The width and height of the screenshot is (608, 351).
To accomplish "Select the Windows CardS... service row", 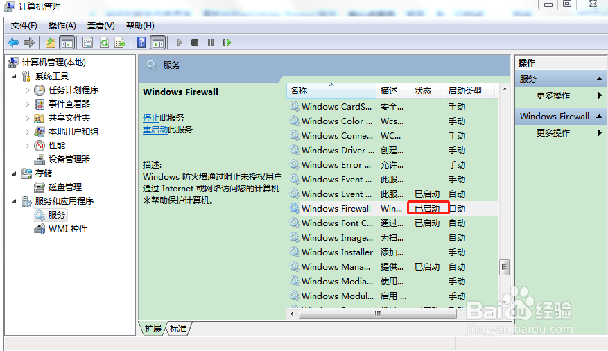I will pos(392,106).
